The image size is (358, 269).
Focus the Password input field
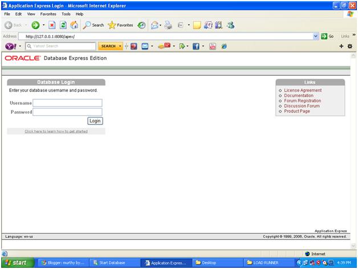[68, 112]
